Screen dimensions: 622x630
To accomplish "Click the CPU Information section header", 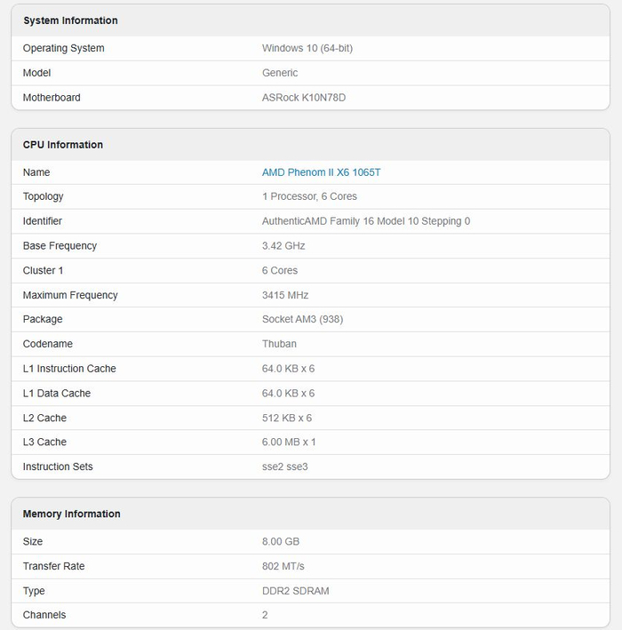I will coord(63,145).
